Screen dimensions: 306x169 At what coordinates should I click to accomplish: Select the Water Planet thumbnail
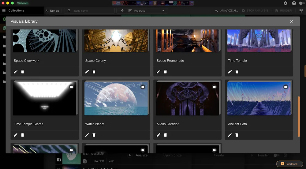click(116, 99)
